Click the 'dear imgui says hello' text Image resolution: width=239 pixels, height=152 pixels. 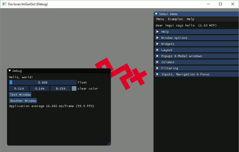coord(186,25)
